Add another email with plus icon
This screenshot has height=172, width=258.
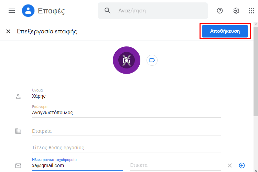pyautogui.click(x=242, y=165)
